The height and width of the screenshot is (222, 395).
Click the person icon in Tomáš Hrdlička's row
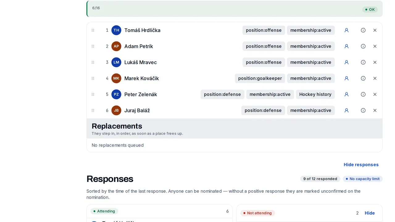tap(347, 30)
